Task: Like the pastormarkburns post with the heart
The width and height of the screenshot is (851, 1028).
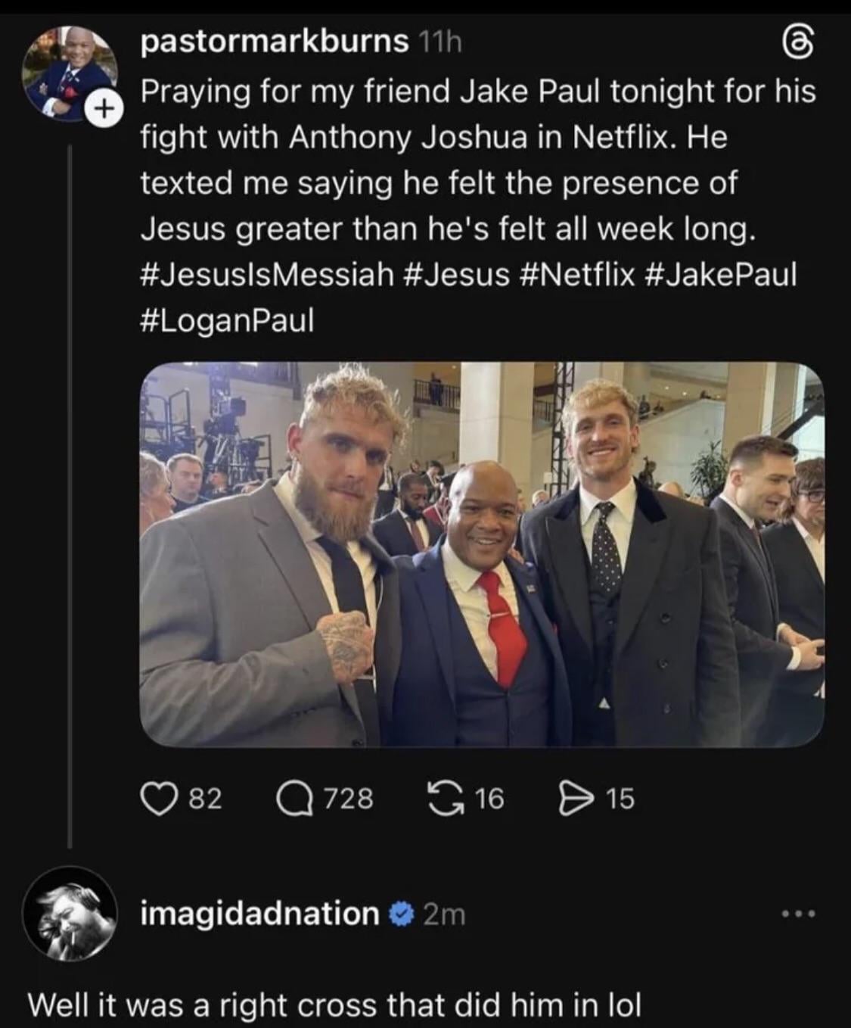Action: [157, 799]
